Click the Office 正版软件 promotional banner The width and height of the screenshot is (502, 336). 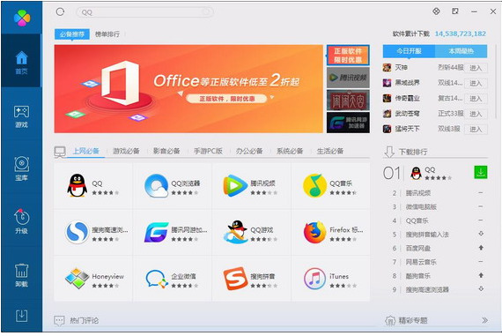click(x=188, y=89)
